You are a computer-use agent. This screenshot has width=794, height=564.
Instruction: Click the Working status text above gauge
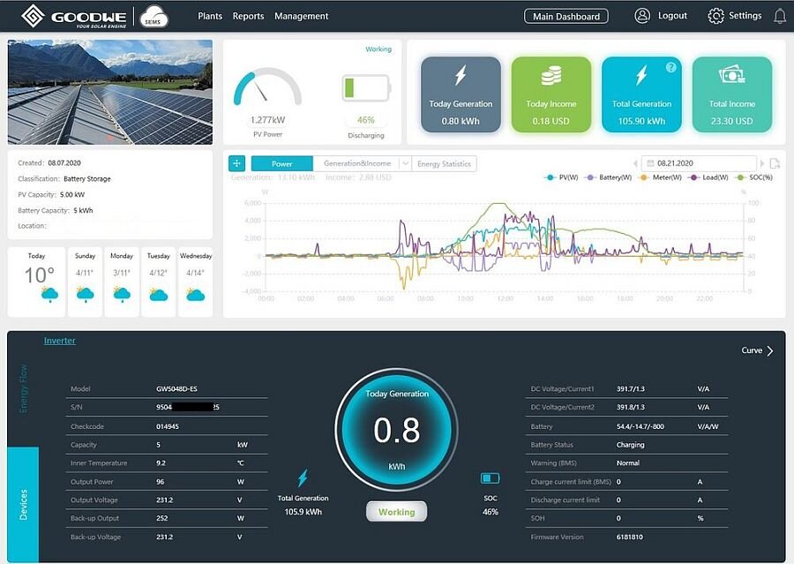tap(378, 49)
